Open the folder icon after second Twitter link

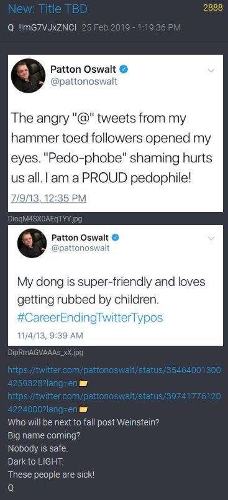pyautogui.click(x=83, y=409)
